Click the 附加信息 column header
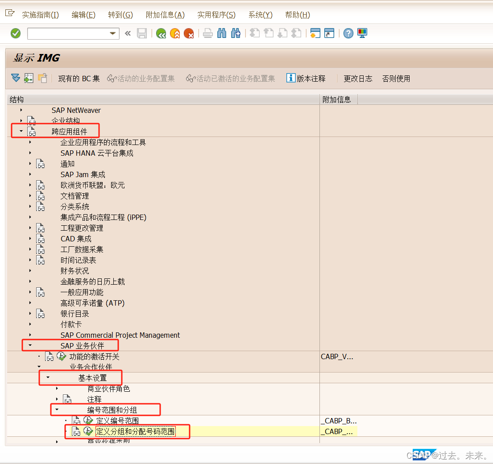The height and width of the screenshot is (464, 493). point(339,99)
